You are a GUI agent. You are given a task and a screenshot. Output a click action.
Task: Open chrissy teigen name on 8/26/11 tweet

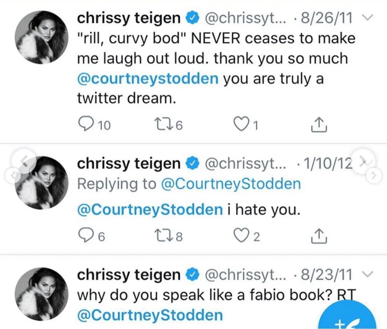tap(128, 18)
